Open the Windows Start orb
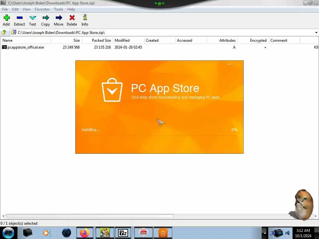This screenshot has width=319, height=239. point(8,233)
